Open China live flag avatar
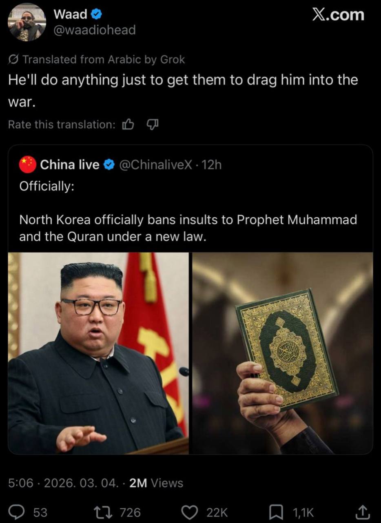The height and width of the screenshot is (523, 381). click(28, 165)
